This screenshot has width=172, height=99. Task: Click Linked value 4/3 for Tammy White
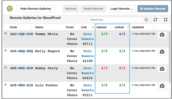122,34
